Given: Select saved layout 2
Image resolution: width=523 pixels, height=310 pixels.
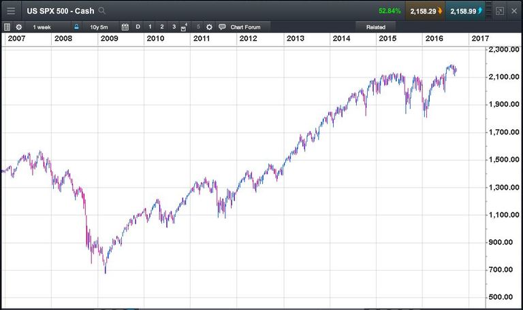Looking at the screenshot, I should pyautogui.click(x=162, y=27).
